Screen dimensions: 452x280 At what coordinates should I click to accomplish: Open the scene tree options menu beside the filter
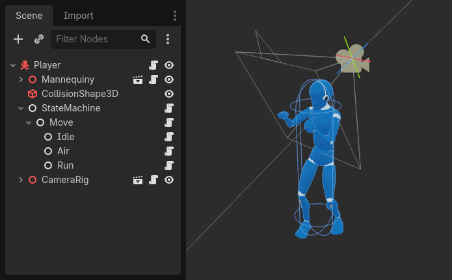coord(168,39)
